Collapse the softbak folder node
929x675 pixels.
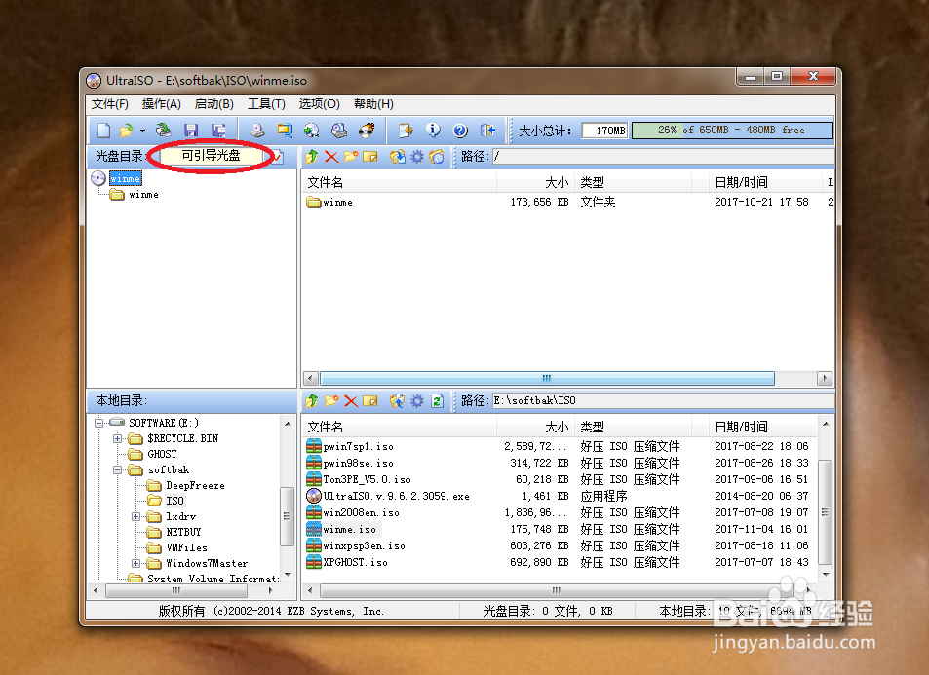117,470
